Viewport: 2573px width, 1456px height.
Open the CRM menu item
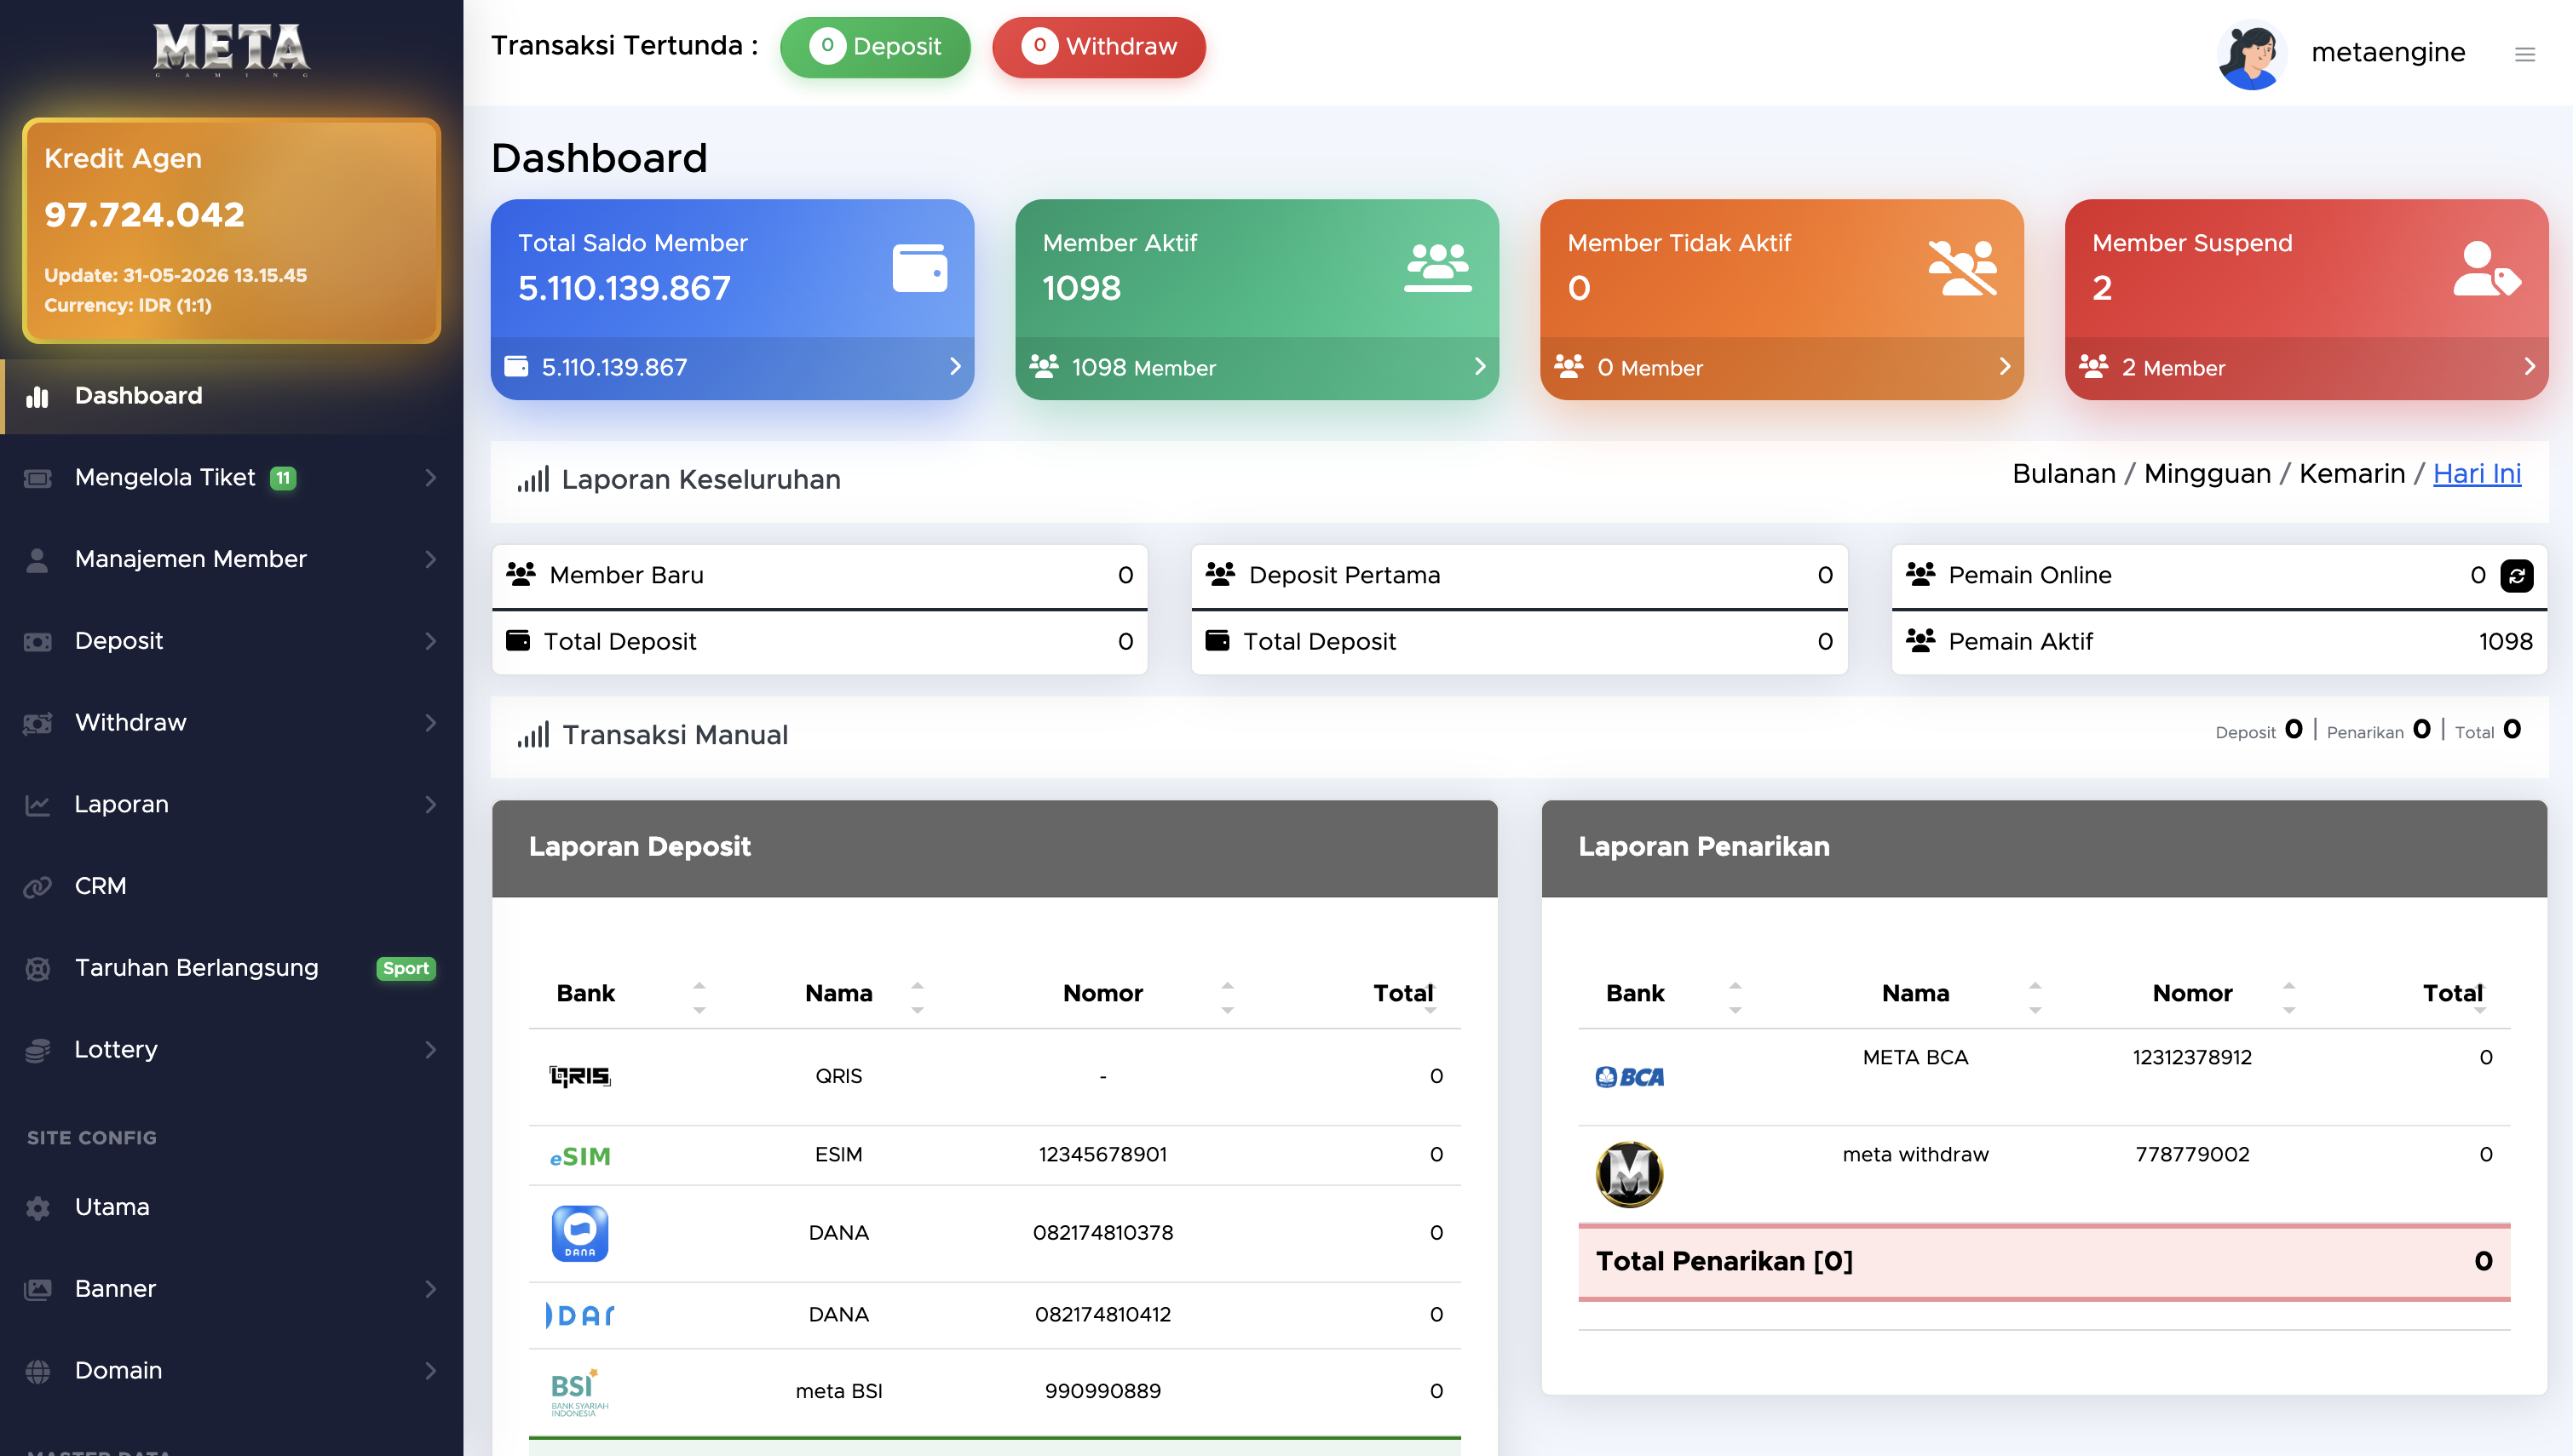pyautogui.click(x=231, y=887)
